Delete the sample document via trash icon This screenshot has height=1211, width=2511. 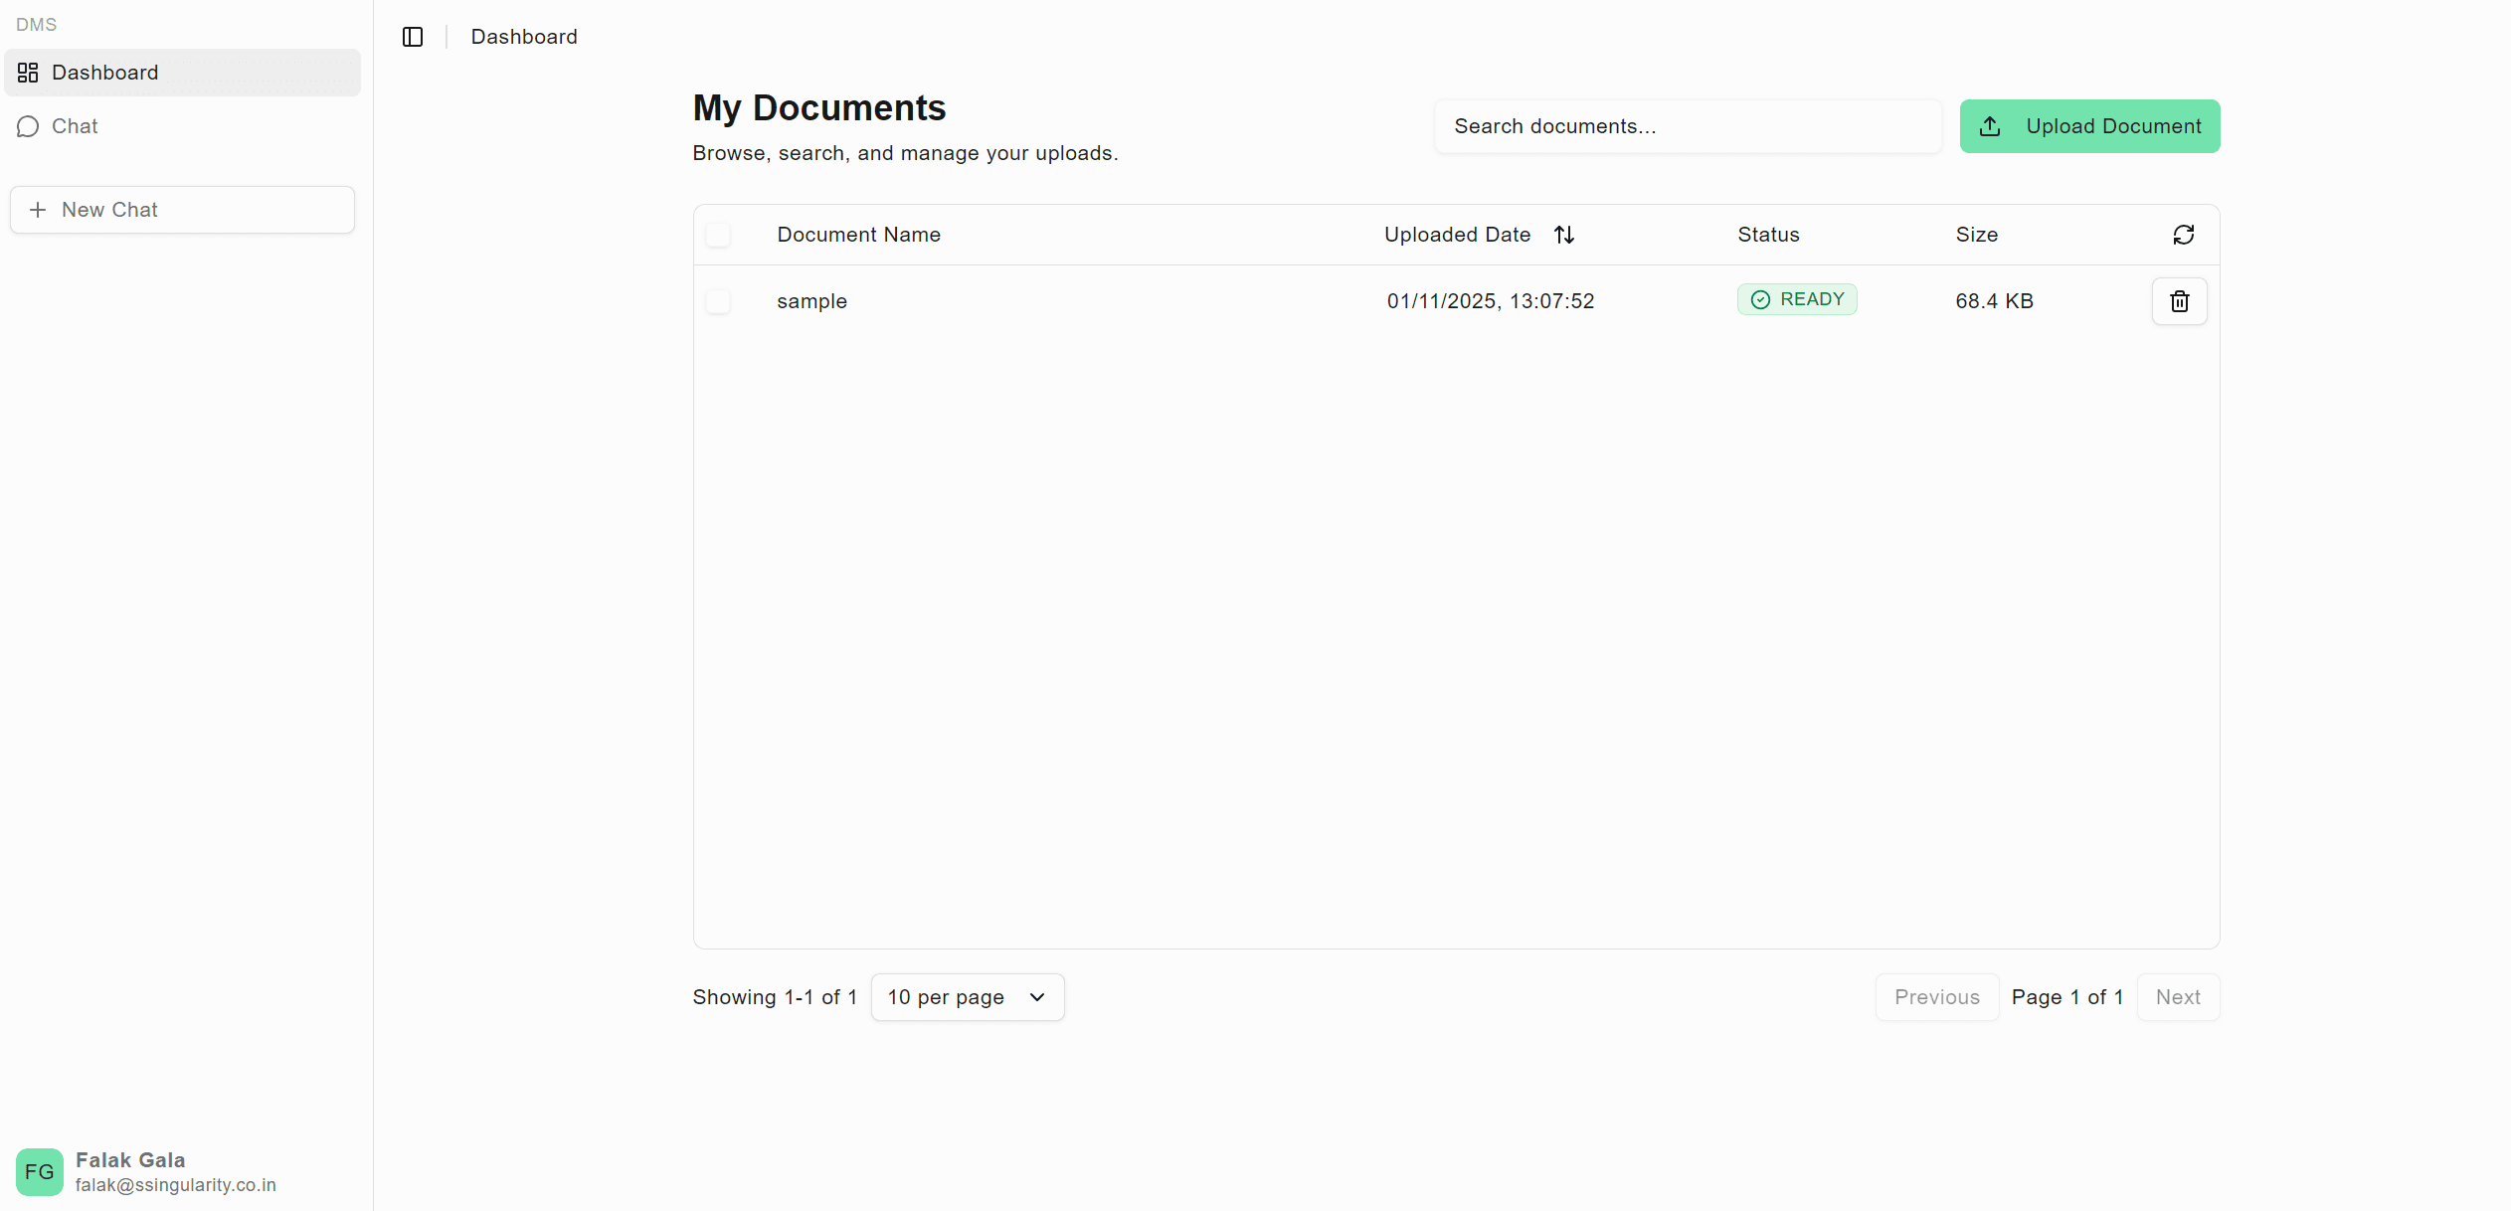(2179, 301)
